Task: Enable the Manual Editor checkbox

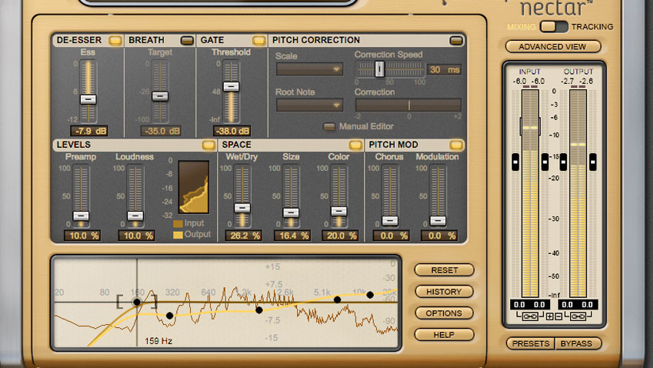Action: click(x=329, y=126)
